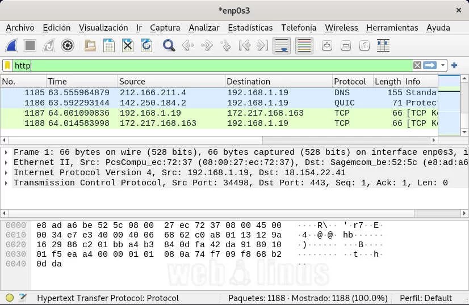Image resolution: width=469 pixels, height=305 pixels.
Task: Expand the Ethernet II tree node
Action: 6,163
